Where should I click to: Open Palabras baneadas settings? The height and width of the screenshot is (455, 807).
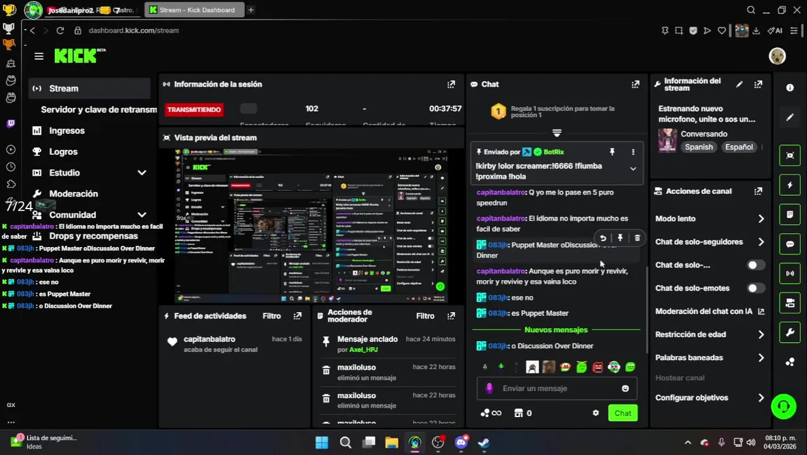pos(710,358)
